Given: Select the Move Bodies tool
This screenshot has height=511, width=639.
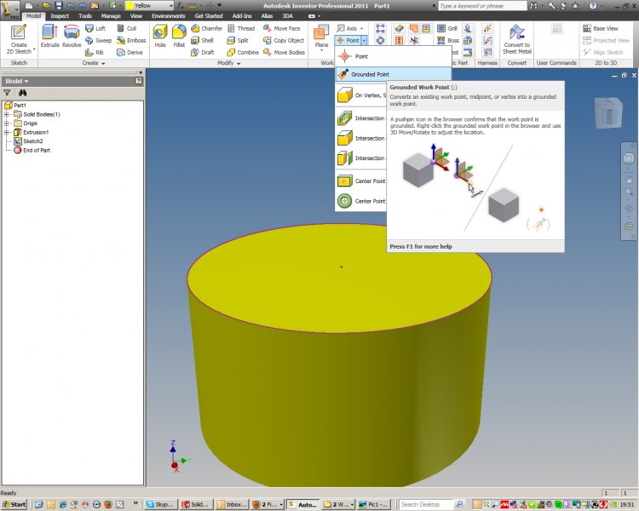Looking at the screenshot, I should tap(284, 52).
